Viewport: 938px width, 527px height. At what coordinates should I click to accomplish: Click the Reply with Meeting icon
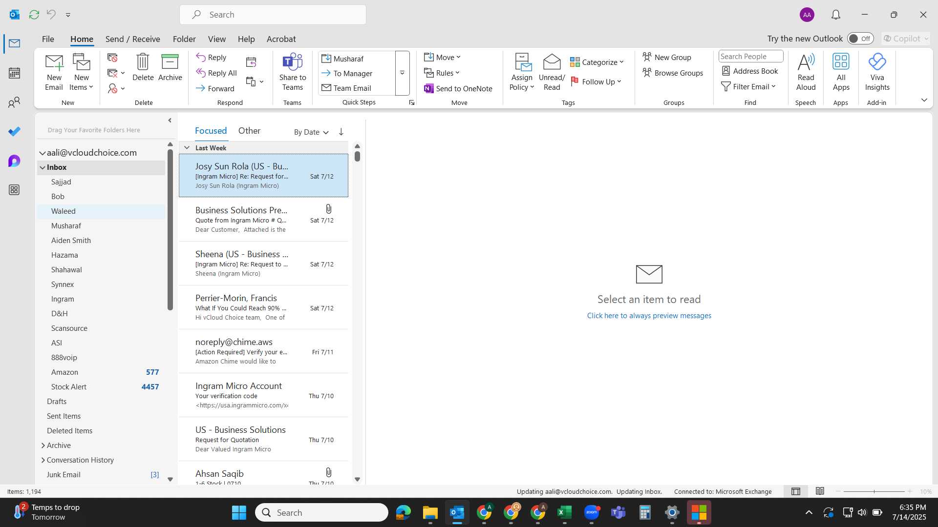[251, 62]
